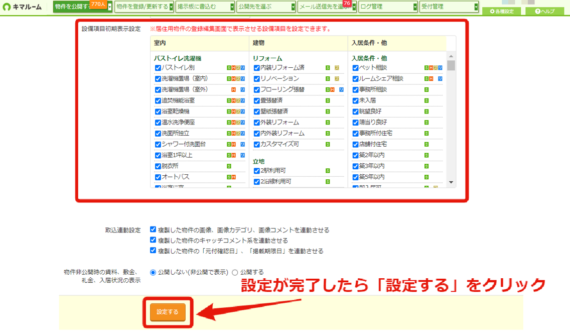Toggle the カスタマイズ可 checkbox

pos(256,145)
